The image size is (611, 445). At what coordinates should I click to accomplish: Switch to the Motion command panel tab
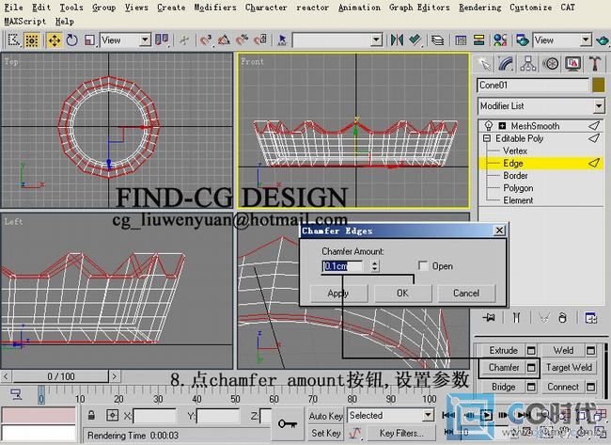click(551, 64)
